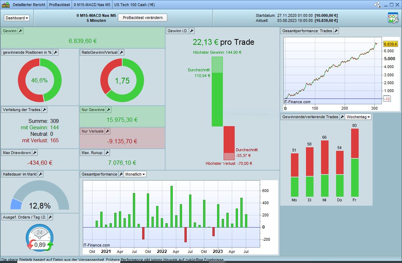Image resolution: width=402 pixels, height=263 pixels.
Task: Select the ProBacktest tab
Action: point(59,5)
